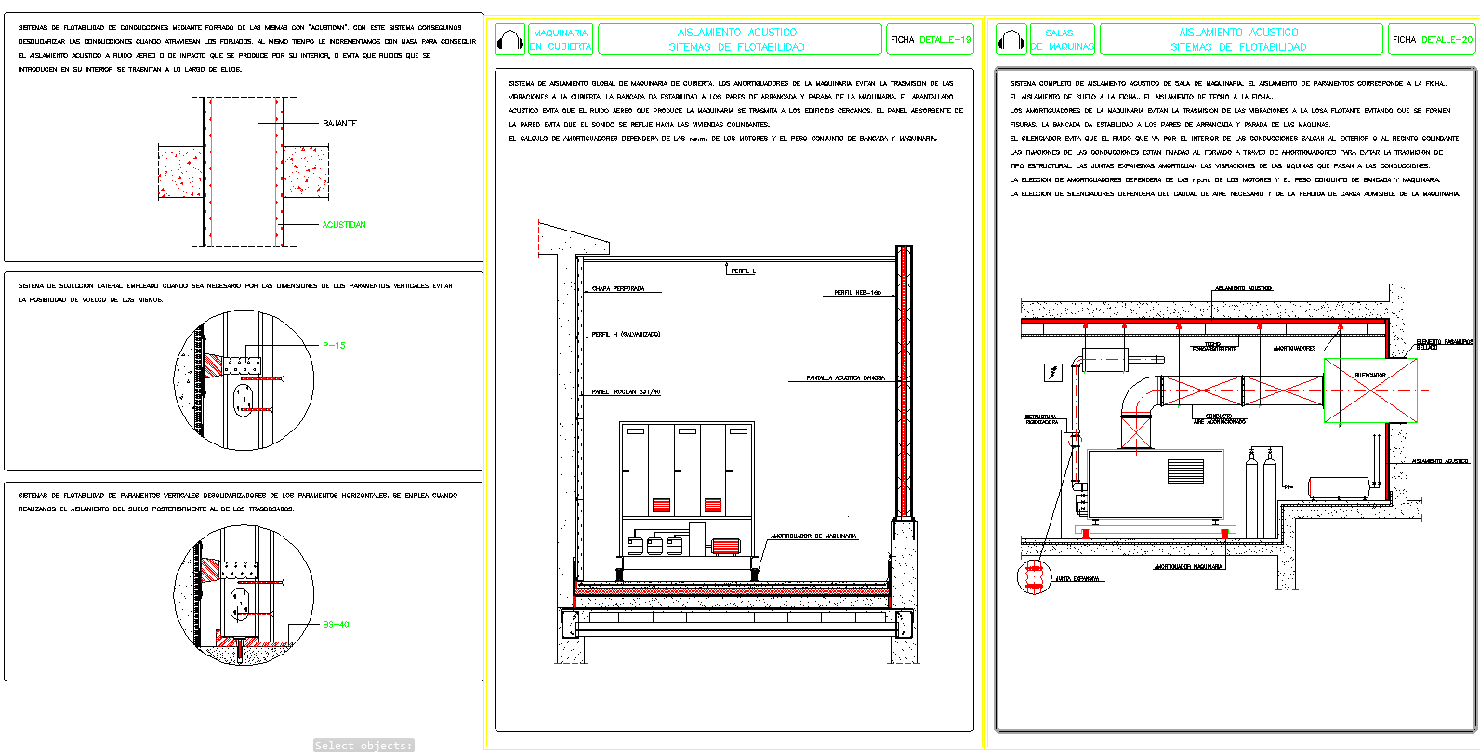Click the SALAS DE MAQUINAS title box

point(1063,40)
